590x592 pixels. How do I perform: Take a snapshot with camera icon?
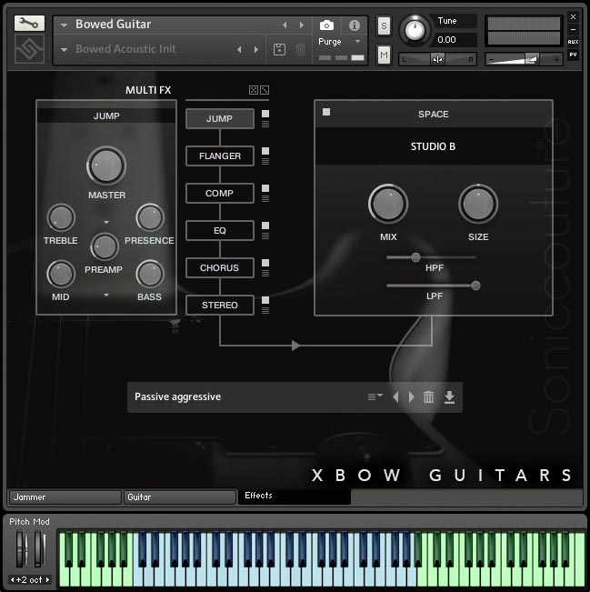[326, 25]
